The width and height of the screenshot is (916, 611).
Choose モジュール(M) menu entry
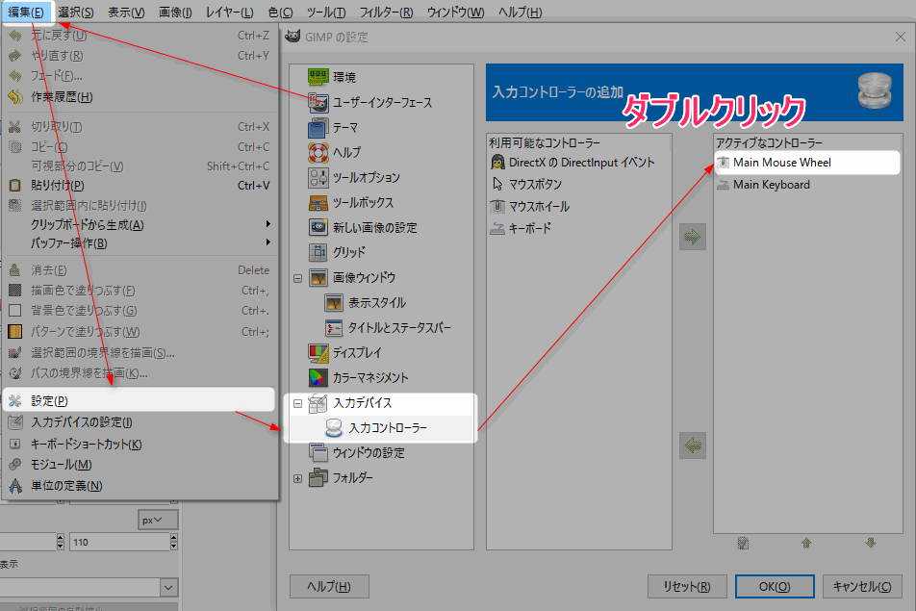139,465
